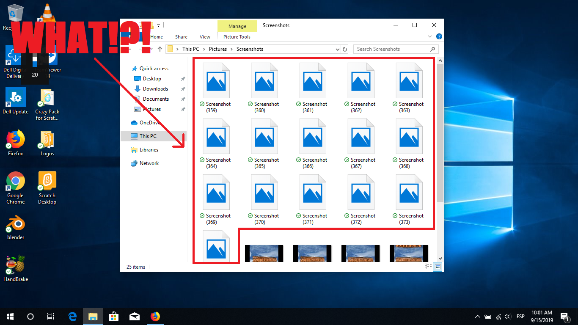Viewport: 578px width, 325px height.
Task: Select the Screenshot (370) file icon
Action: (264, 193)
